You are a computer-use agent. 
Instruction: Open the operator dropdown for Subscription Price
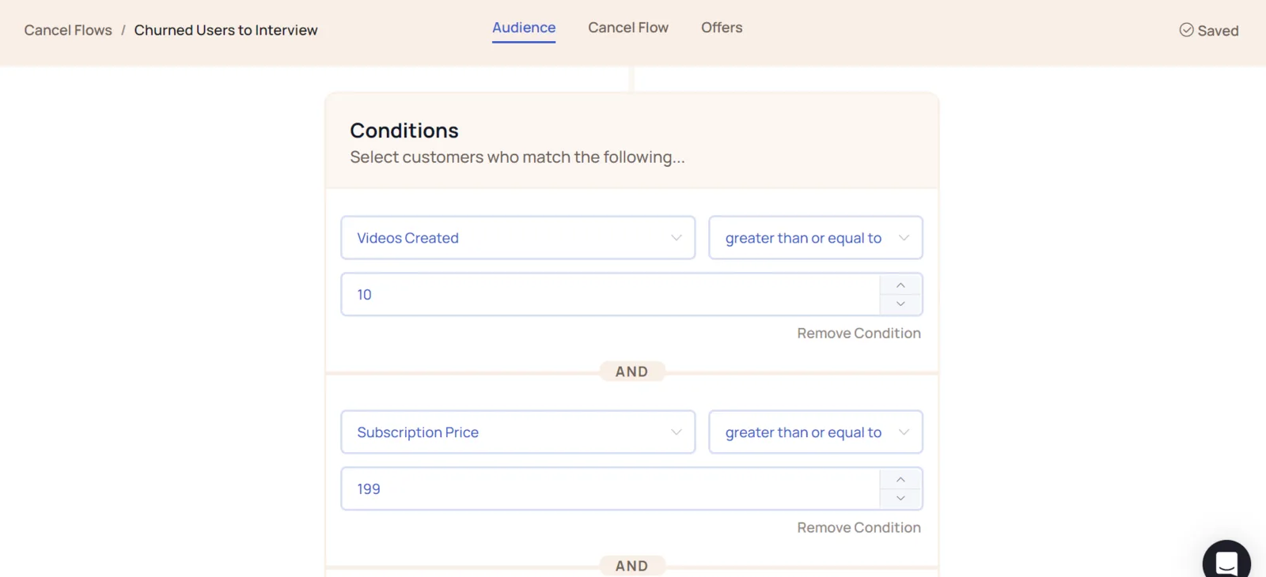(x=816, y=432)
